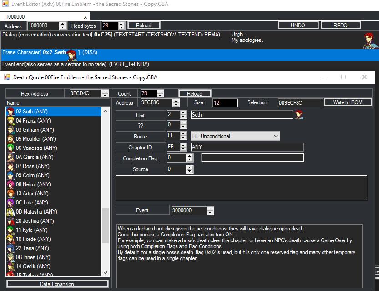
Task: Adjust the Source value stepper arrows
Action: click(x=190, y=169)
